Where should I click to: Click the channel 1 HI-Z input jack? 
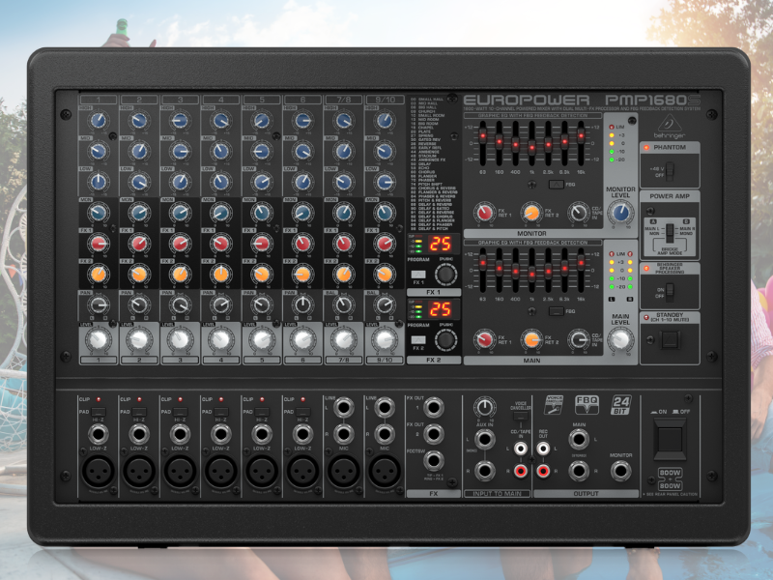(99, 434)
